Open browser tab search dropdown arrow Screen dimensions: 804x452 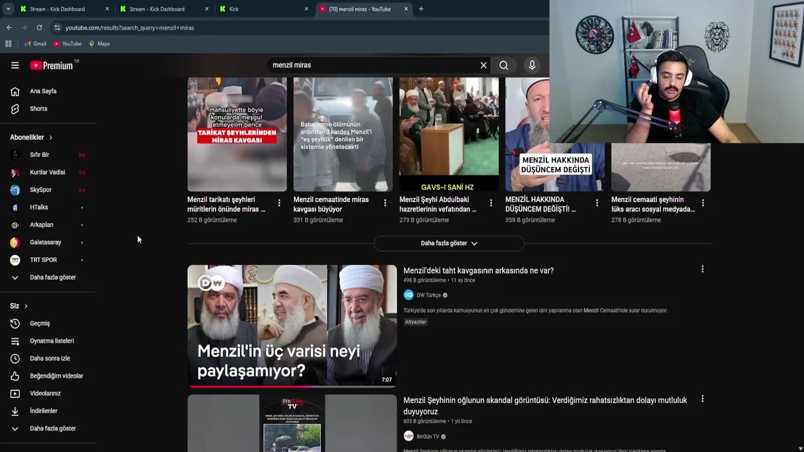tap(8, 9)
